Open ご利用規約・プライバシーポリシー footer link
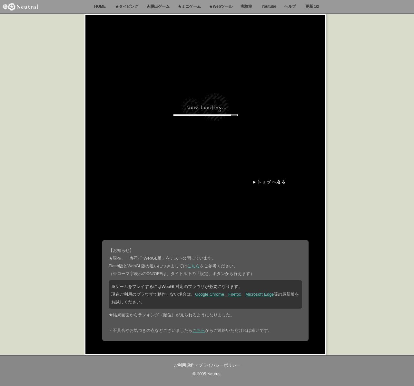This screenshot has height=386, width=414. pyautogui.click(x=207, y=365)
